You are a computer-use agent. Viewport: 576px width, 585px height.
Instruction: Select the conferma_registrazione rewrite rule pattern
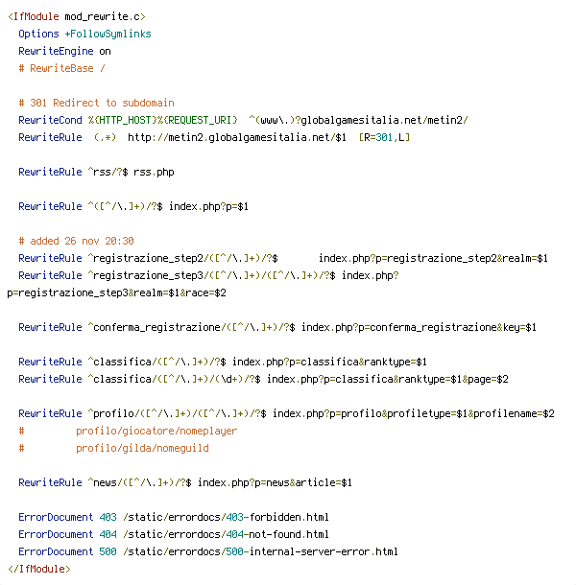pos(191,327)
